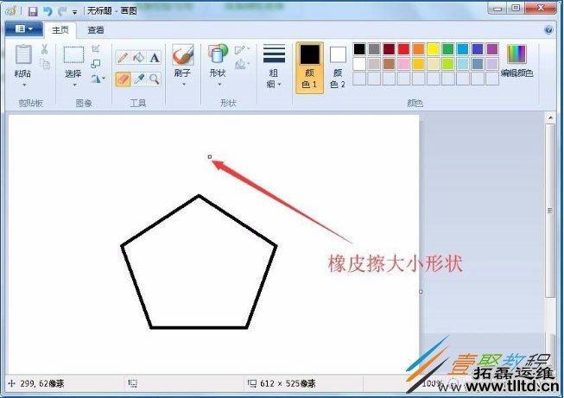
Task: Pick the purple color swatch
Action: (492, 49)
